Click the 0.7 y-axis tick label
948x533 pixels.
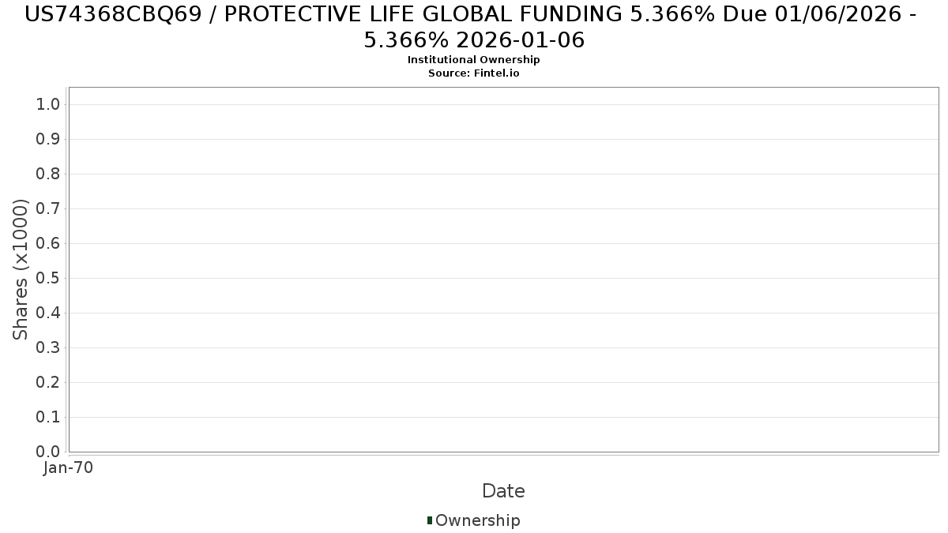click(x=48, y=209)
